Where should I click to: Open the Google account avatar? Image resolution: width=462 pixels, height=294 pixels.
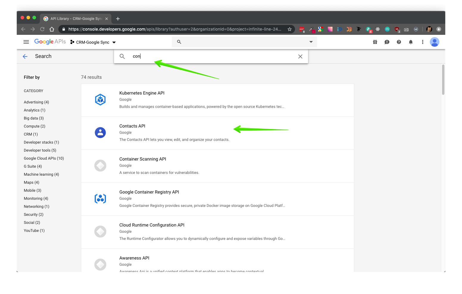(x=435, y=42)
